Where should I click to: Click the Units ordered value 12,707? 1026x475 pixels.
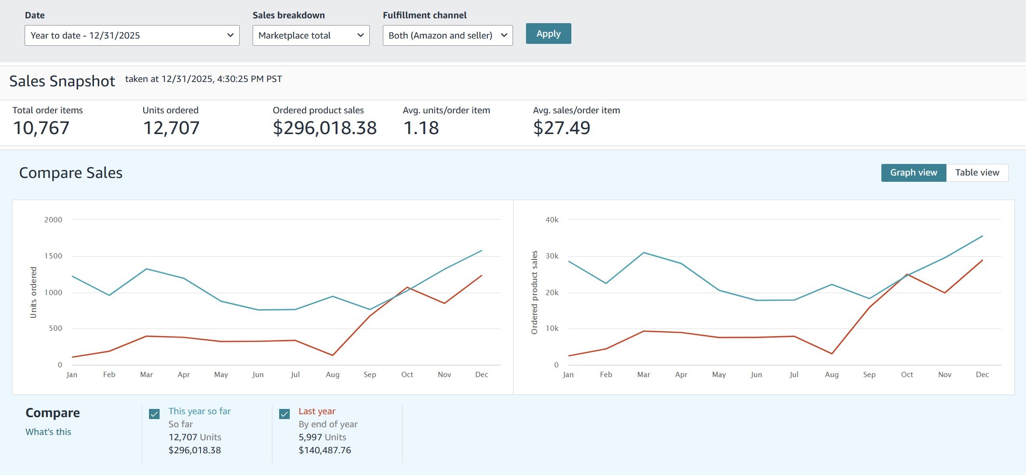171,128
